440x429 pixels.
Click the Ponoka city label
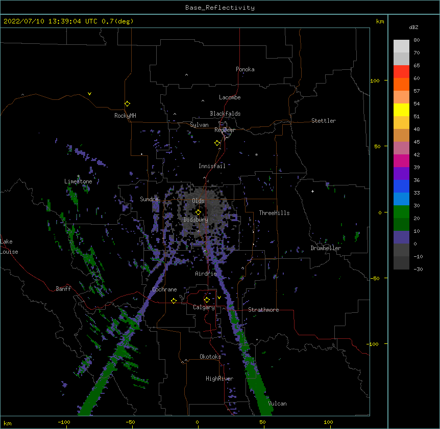pos(245,69)
